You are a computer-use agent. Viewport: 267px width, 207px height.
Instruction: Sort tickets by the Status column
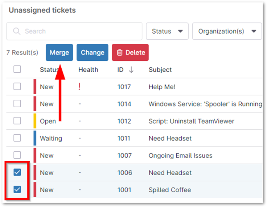[x=49, y=70]
